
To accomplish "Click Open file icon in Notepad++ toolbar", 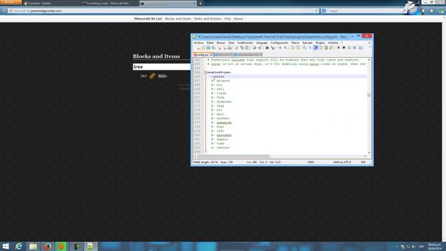I will (x=203, y=48).
